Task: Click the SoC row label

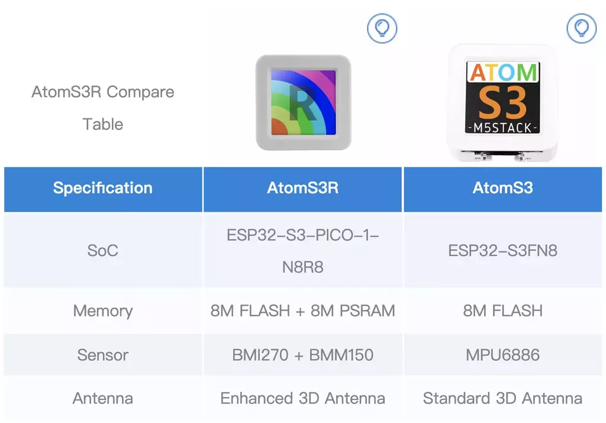Action: coord(103,250)
